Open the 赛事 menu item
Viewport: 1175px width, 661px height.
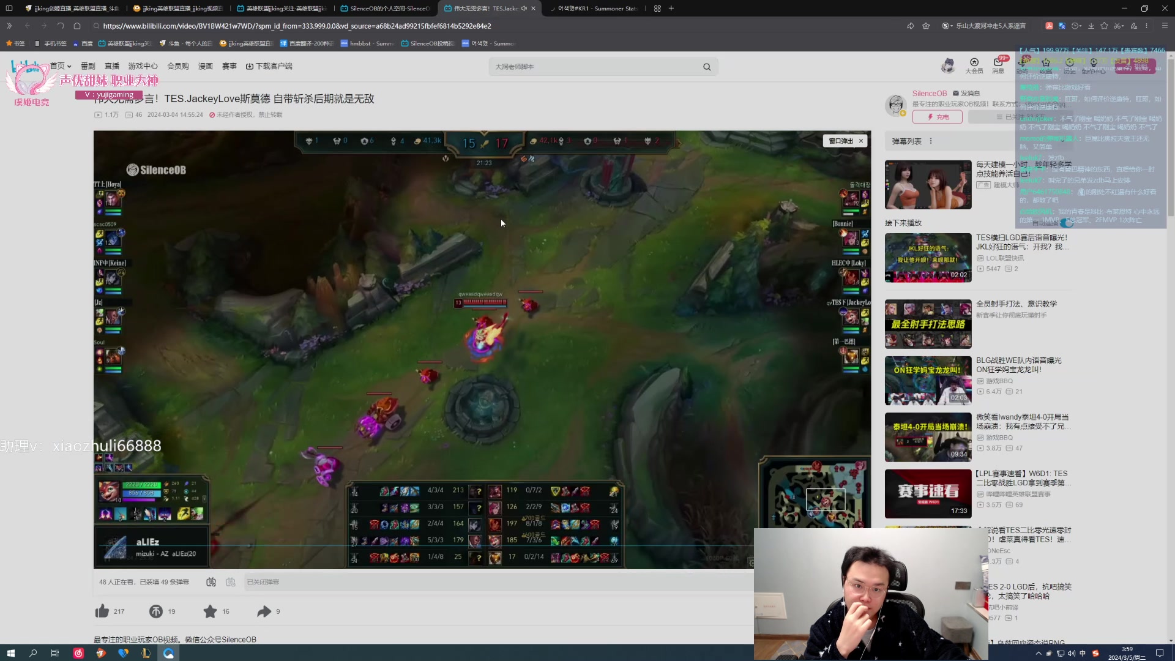229,66
